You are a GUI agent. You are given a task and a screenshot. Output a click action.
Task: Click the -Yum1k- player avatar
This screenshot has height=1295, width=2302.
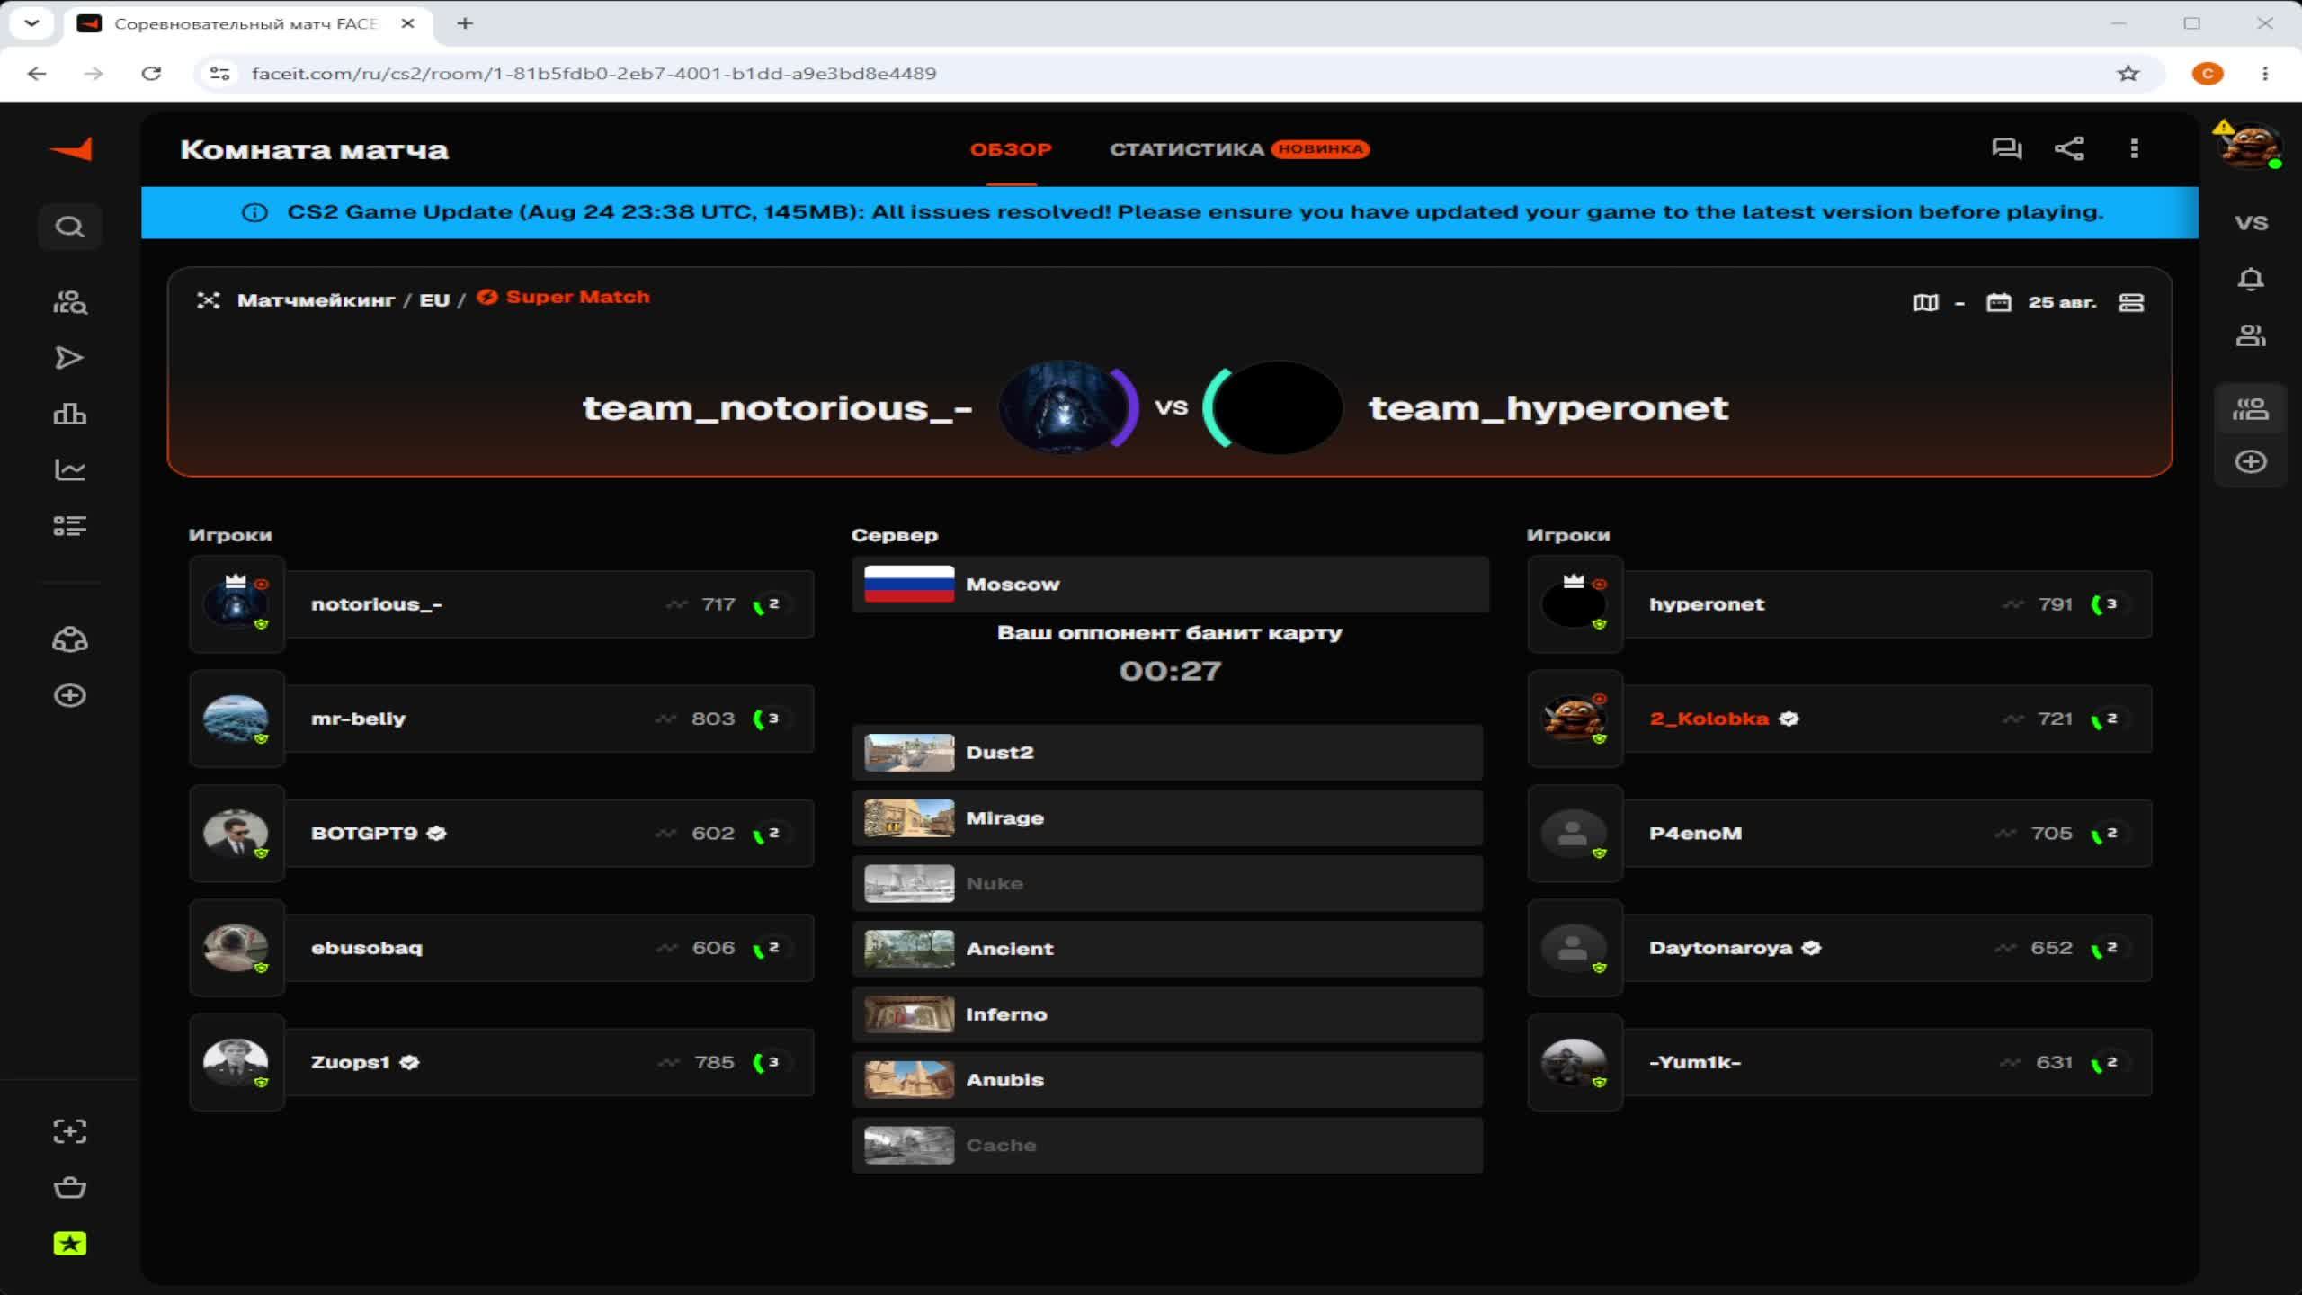[1574, 1062]
